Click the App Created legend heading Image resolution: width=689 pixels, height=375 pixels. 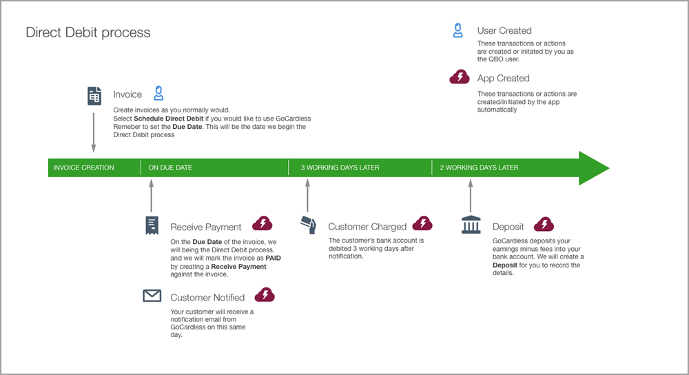click(x=503, y=79)
